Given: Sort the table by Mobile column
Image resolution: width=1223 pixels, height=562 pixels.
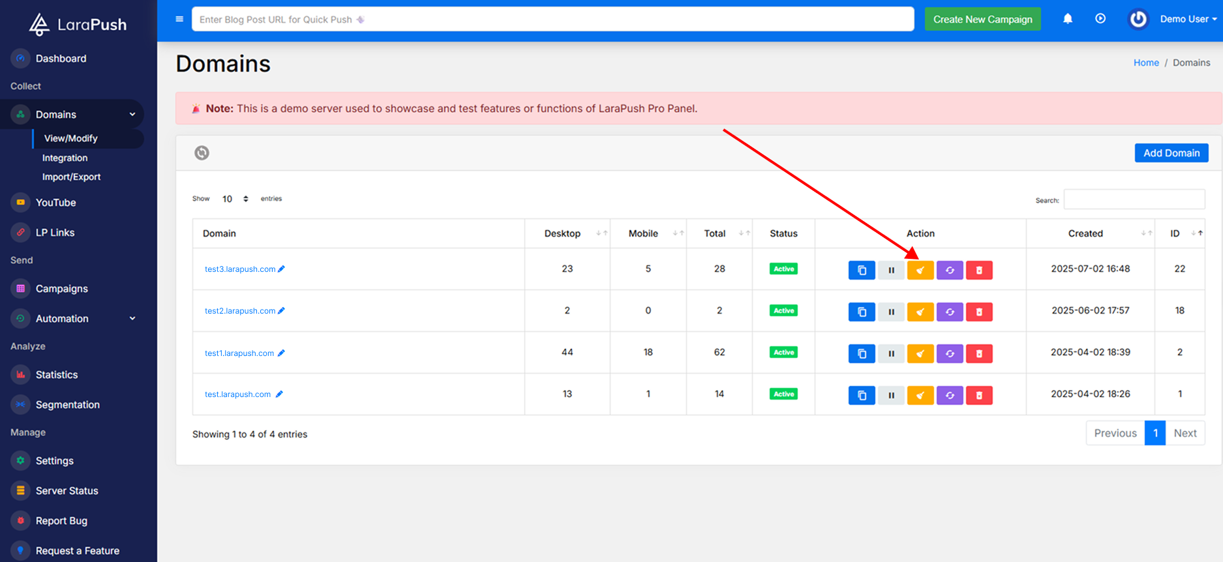Looking at the screenshot, I should point(648,233).
